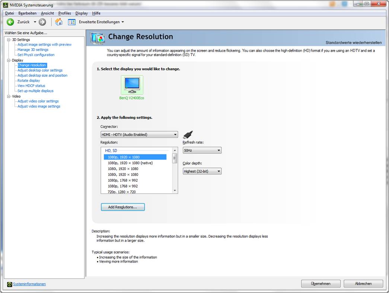Open the Ansicht menu
Screen dimensions: 389x293
click(47, 13)
